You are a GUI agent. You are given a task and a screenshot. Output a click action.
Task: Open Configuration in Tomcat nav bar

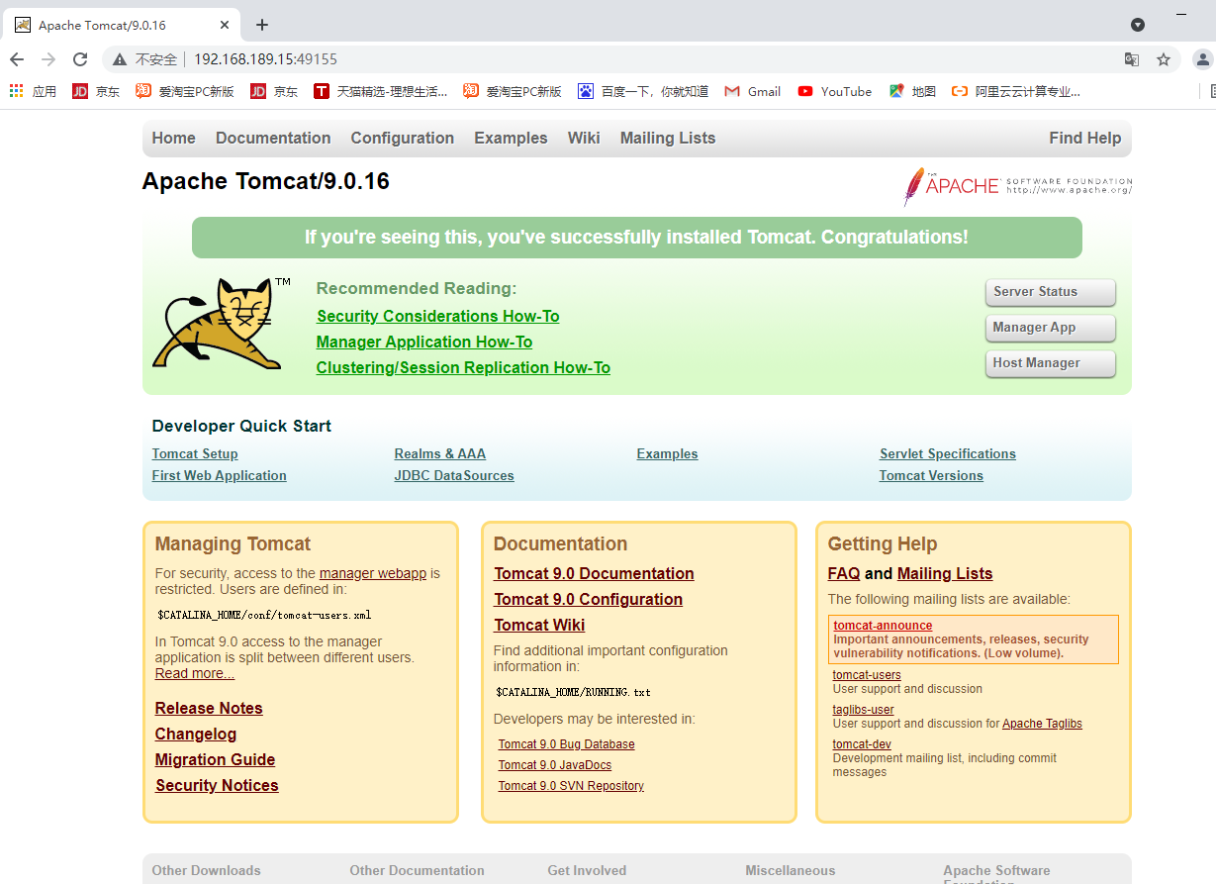(x=403, y=139)
